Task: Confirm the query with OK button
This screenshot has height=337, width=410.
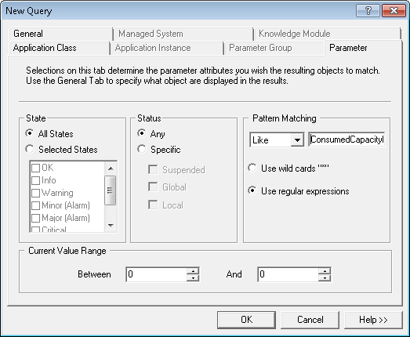Action: (247, 320)
